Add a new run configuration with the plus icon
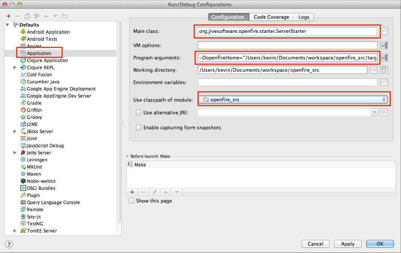Image resolution: width=401 pixels, height=253 pixels. (x=9, y=16)
